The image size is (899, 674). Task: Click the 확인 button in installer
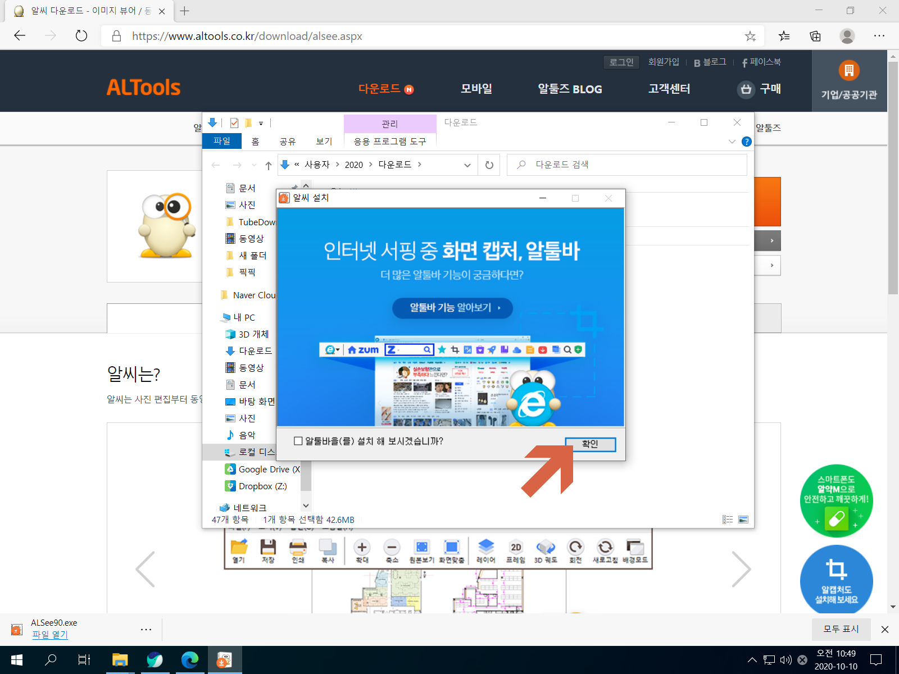pyautogui.click(x=590, y=444)
